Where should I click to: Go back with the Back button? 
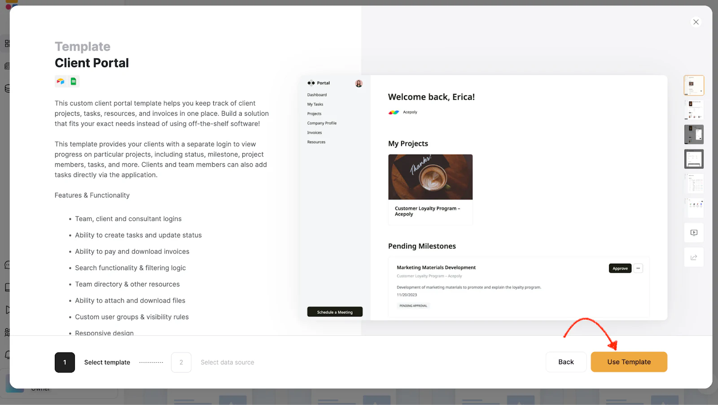(566, 362)
